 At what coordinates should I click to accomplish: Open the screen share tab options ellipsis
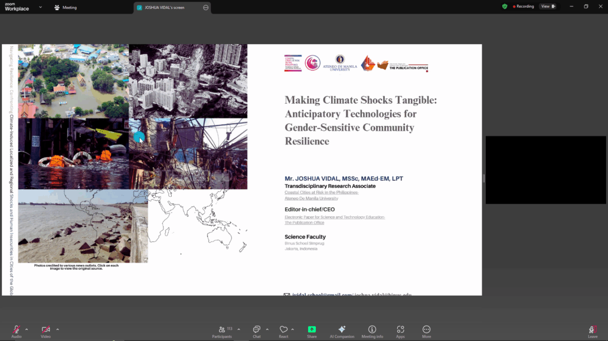[x=206, y=7]
